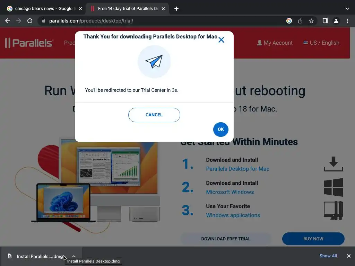Viewport: 355px width, 266px height.
Task: Click the Google icon in address bar
Action: click(x=289, y=21)
